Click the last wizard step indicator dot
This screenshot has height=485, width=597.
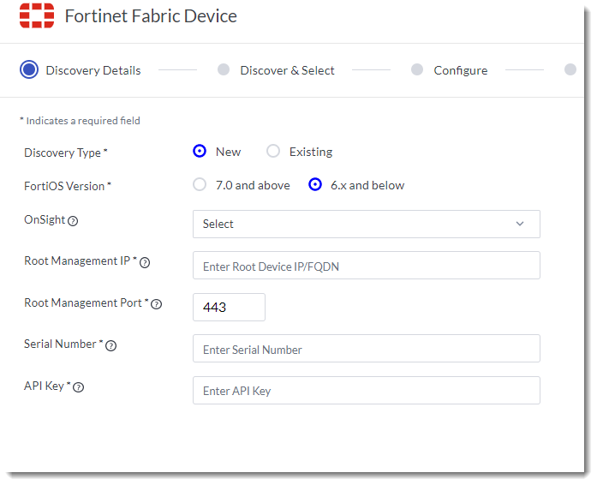click(x=570, y=70)
